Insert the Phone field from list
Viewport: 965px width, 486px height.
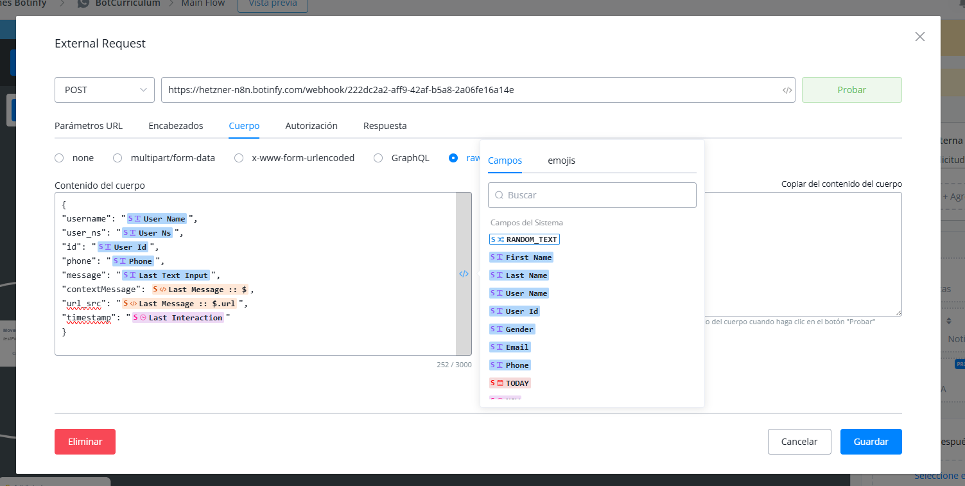tap(510, 365)
